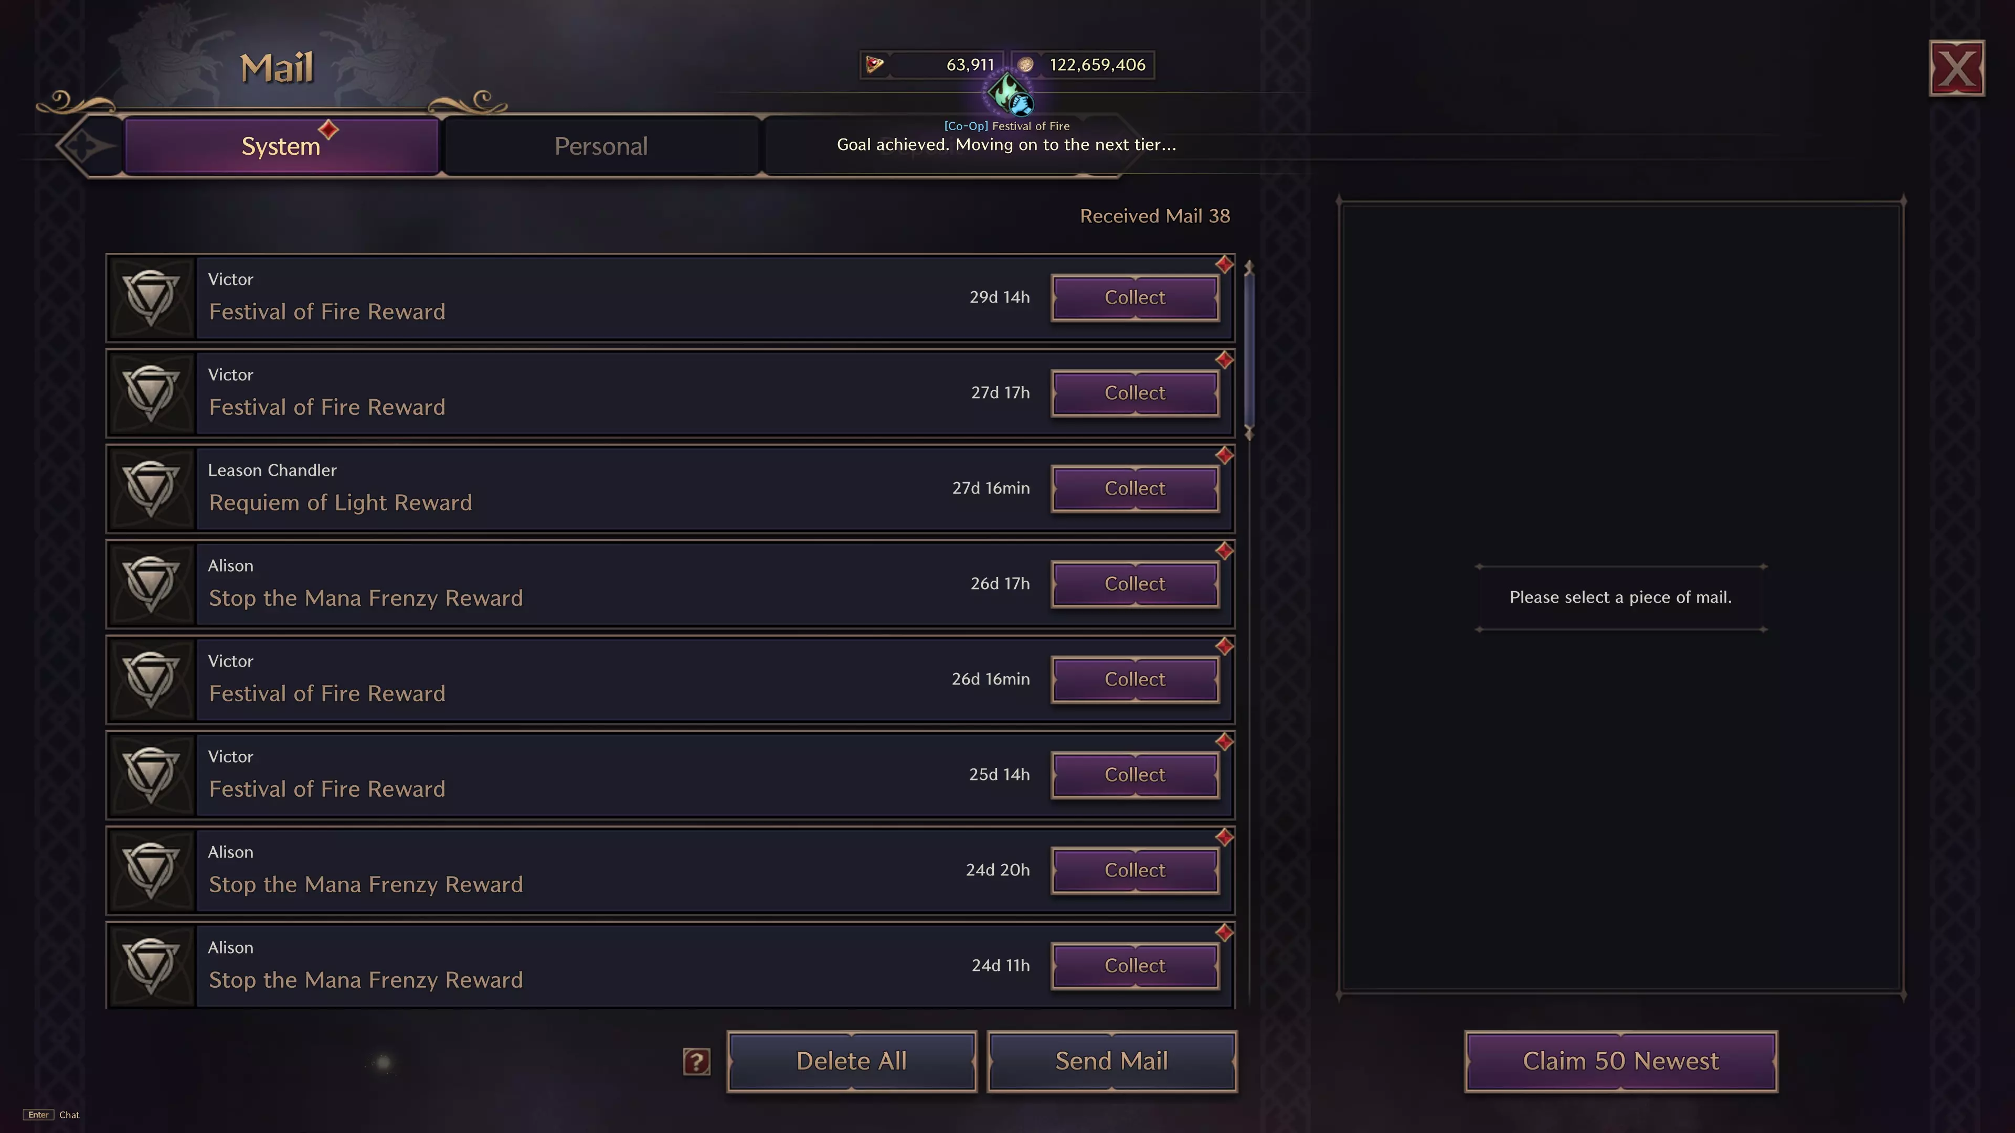Open the Send Mail composer
The height and width of the screenshot is (1133, 2015).
(x=1111, y=1061)
